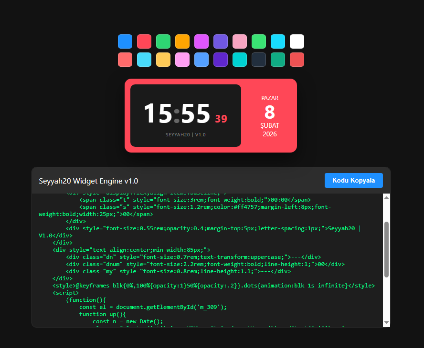Select the pastel pink swatch in top row
Image resolution: width=424 pixels, height=348 pixels.
pos(240,41)
